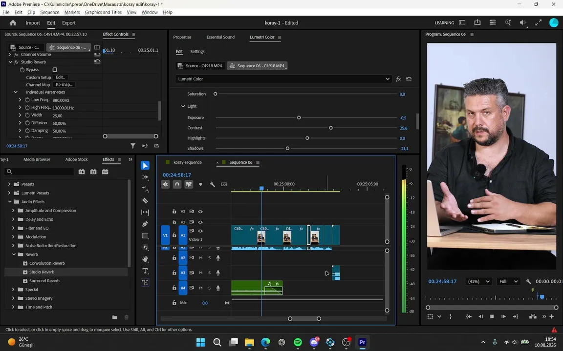Open the zoom level 41% dropdown

pyautogui.click(x=478, y=281)
